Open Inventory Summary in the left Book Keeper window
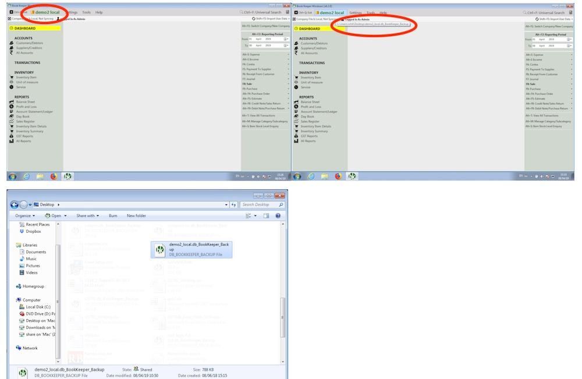The image size is (582, 379). click(x=30, y=131)
